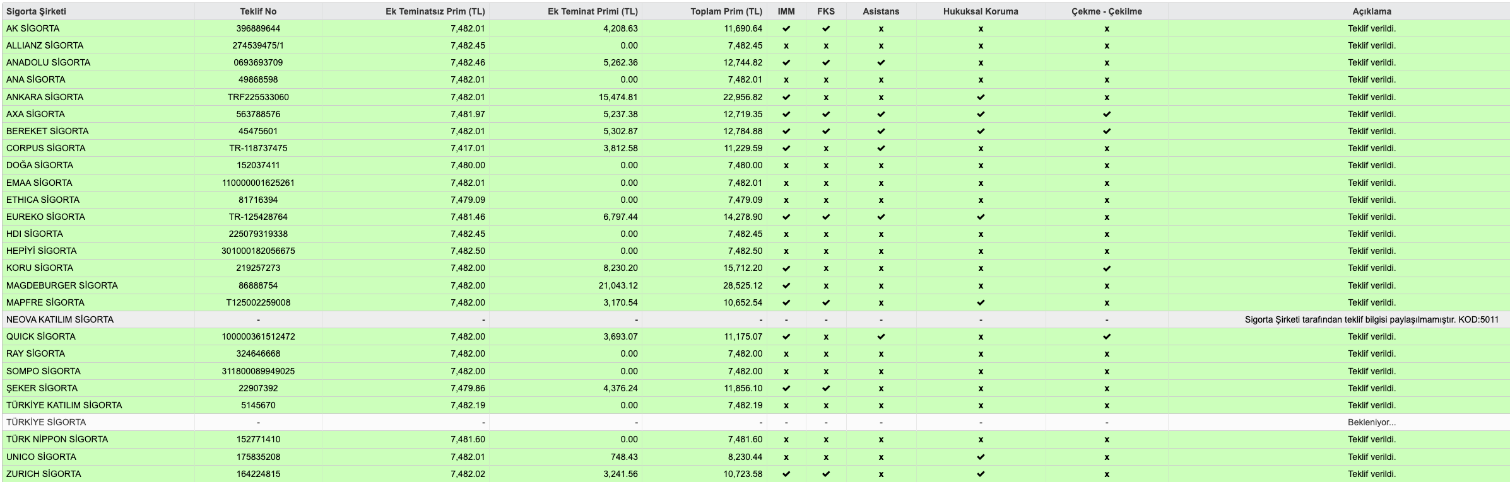Click the FKS checkmark for MAPFRE SİGORTA

[x=826, y=302]
